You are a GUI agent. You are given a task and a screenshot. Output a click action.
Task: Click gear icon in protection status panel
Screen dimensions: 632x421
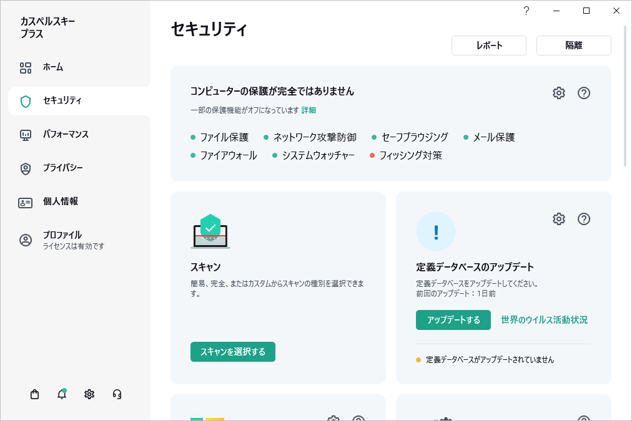click(x=559, y=93)
